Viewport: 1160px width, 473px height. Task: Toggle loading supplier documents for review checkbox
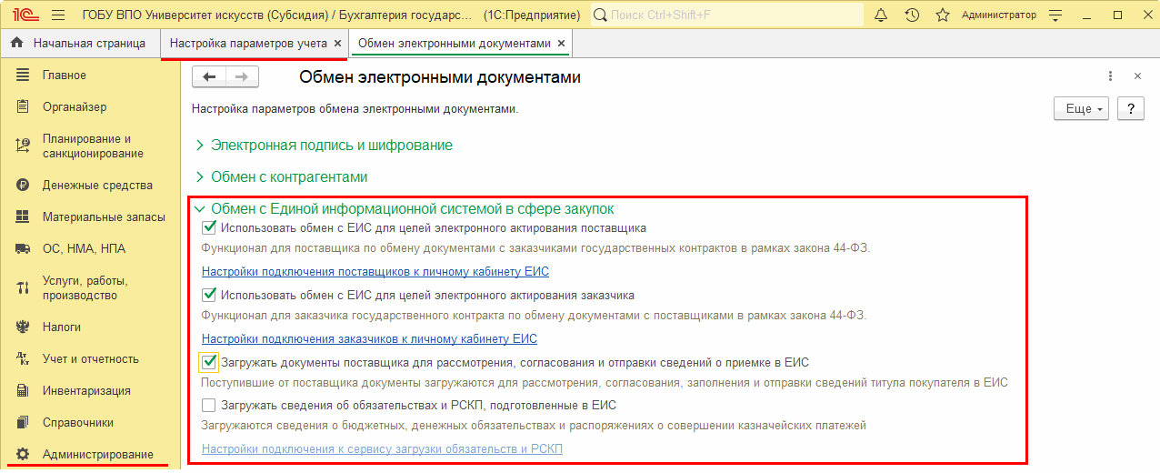click(x=209, y=363)
